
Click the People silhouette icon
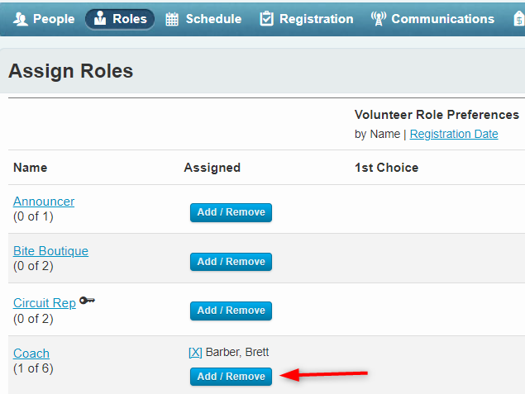pyautogui.click(x=21, y=19)
